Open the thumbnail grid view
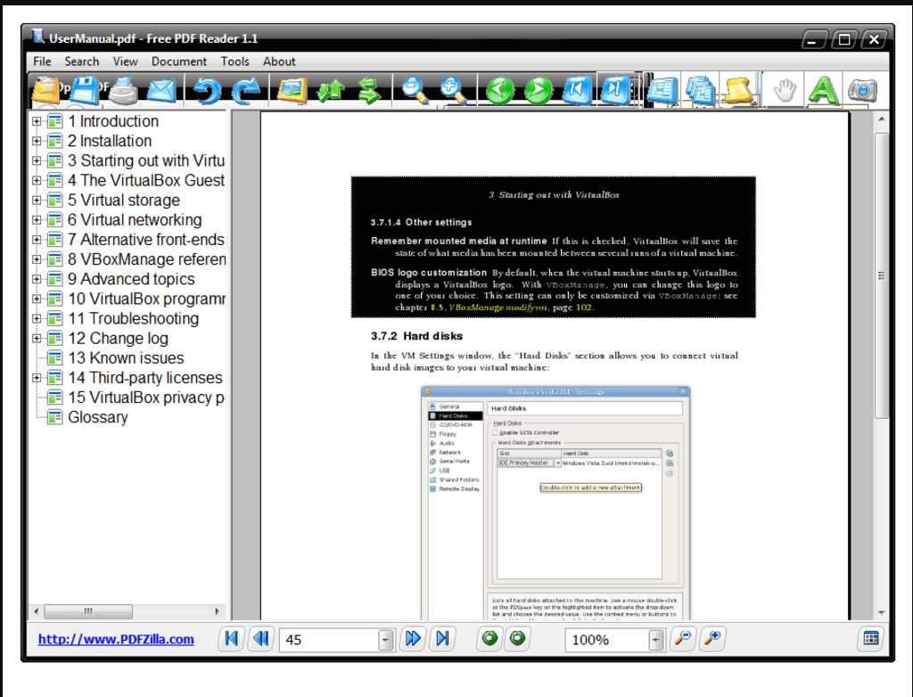913x697 pixels. click(872, 639)
